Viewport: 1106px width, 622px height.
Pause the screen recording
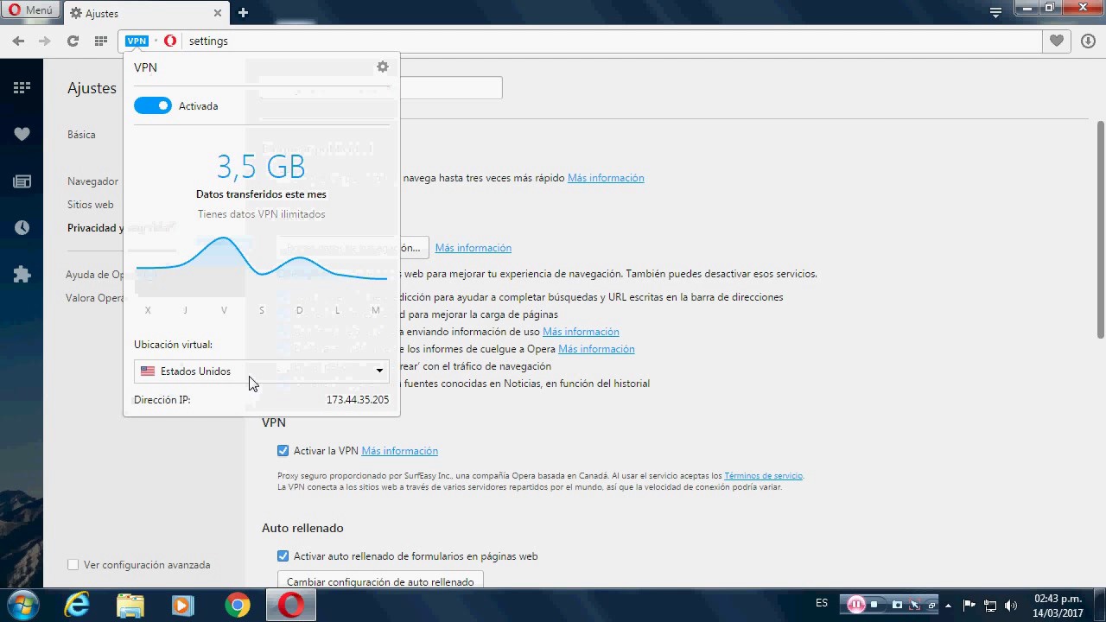(855, 605)
